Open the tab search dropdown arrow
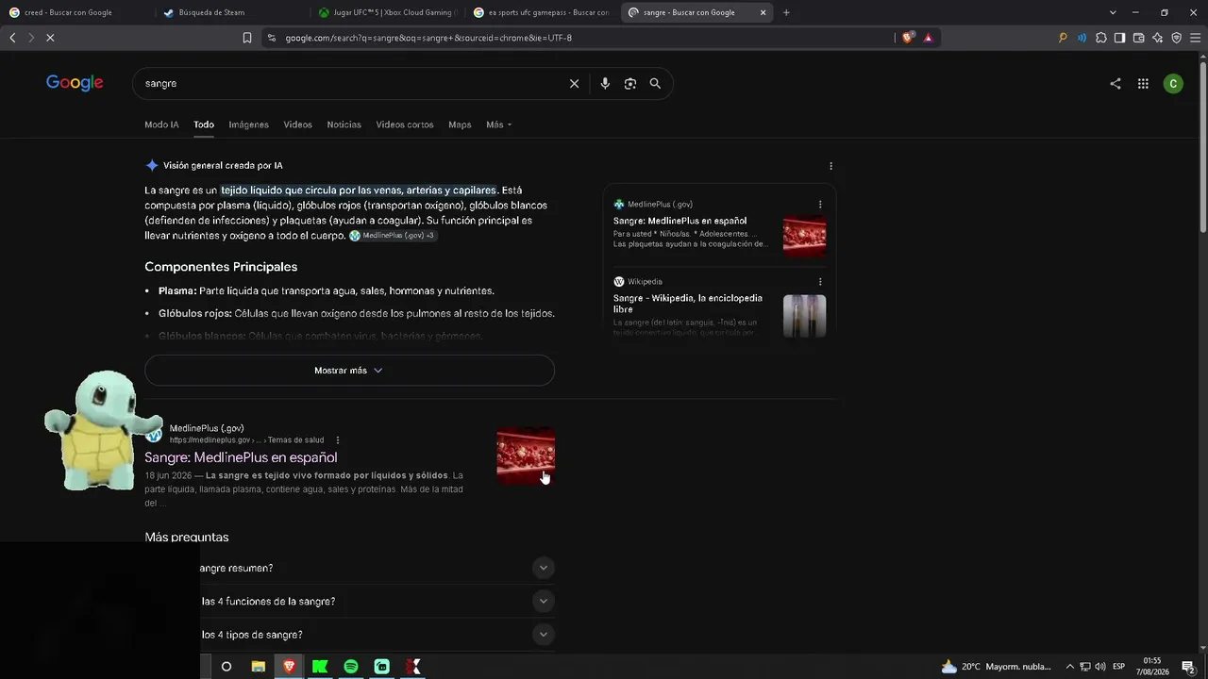This screenshot has height=679, width=1208. point(1113,12)
